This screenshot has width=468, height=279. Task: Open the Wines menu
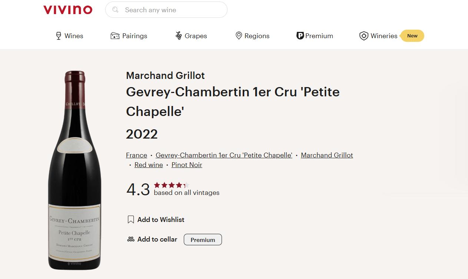tap(74, 36)
